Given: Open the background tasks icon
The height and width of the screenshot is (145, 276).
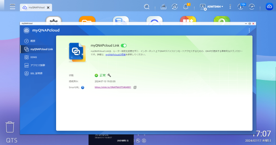Looking at the screenshot, I should pos(163,7).
